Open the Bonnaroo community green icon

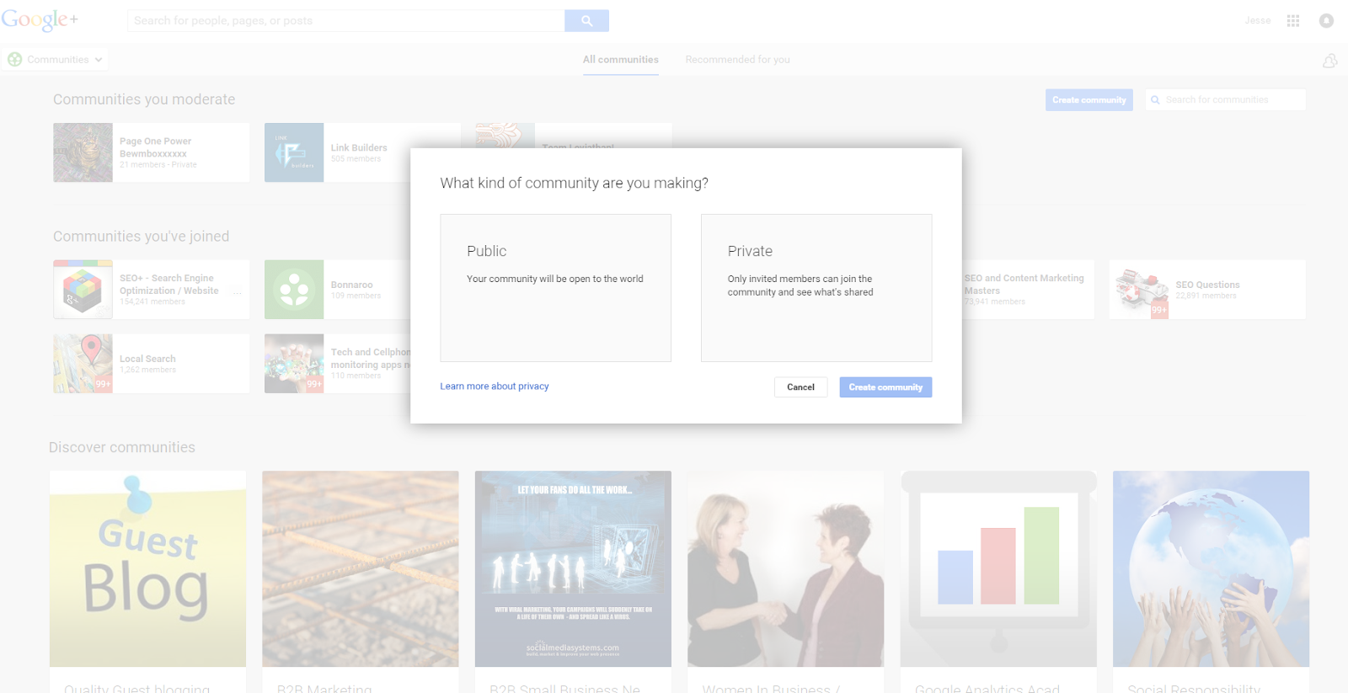coord(294,290)
